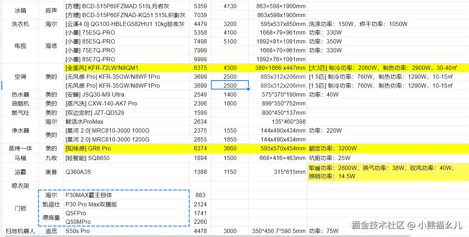The image size is (469, 237).
Task: Select the 九牧 brand cell
Action: 51,158
